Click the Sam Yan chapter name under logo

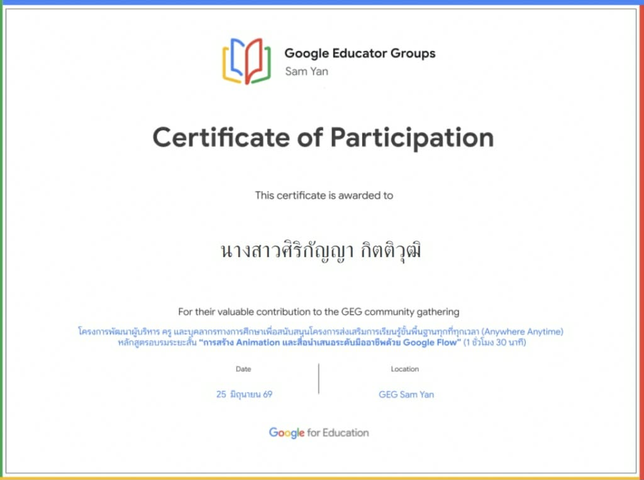(x=306, y=72)
